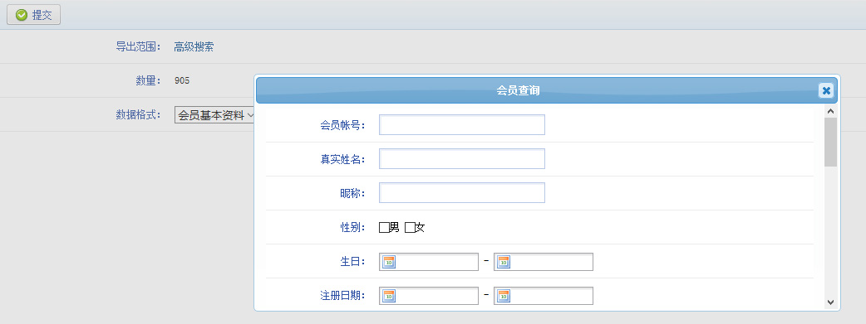Check the 女 gender checkbox
Image resolution: width=866 pixels, height=324 pixels.
coord(410,228)
